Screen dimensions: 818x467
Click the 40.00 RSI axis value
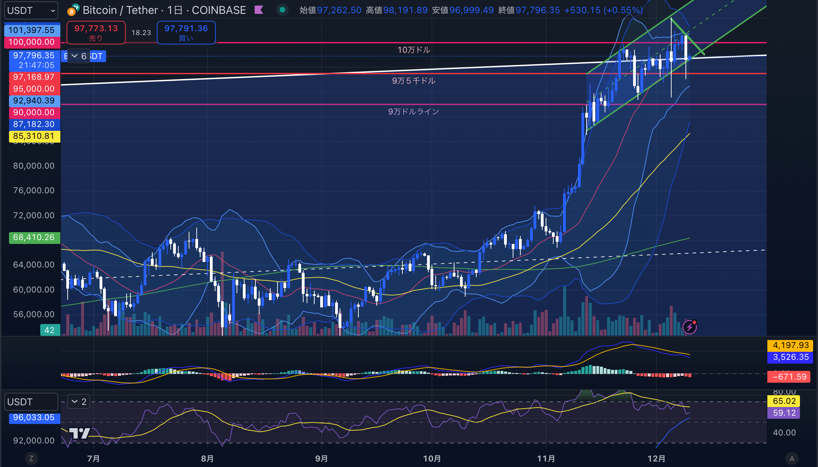[x=784, y=433]
